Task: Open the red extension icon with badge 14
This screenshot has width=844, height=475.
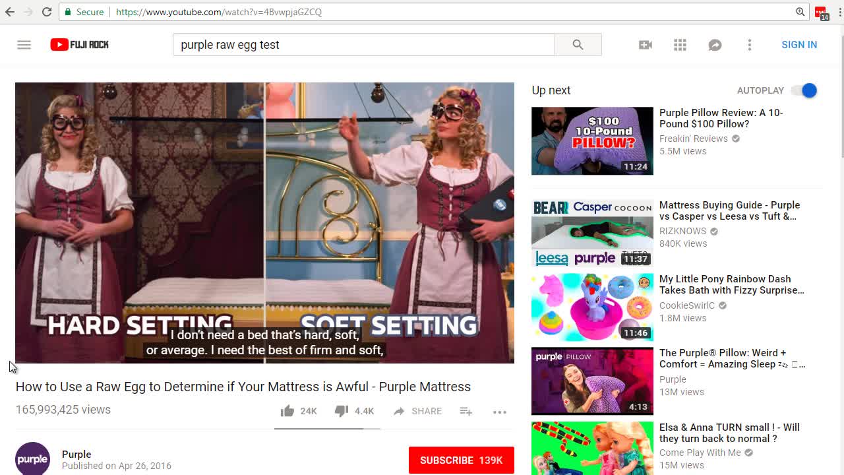Action: 821,13
